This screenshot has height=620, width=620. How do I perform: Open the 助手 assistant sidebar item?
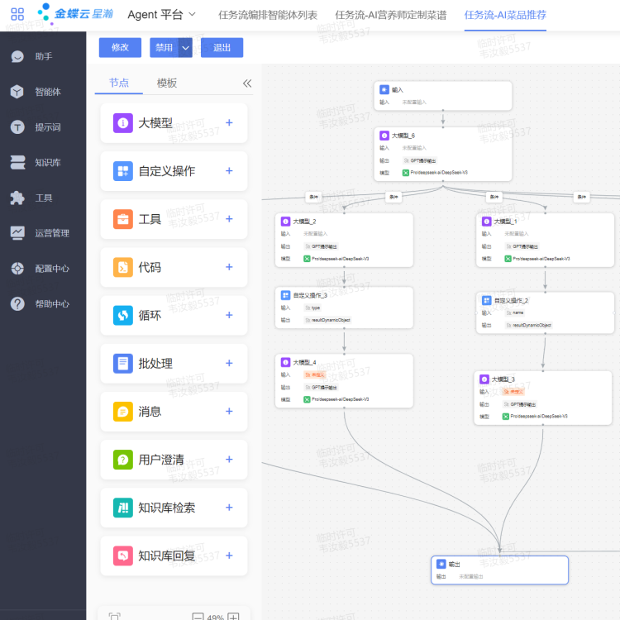tap(43, 56)
